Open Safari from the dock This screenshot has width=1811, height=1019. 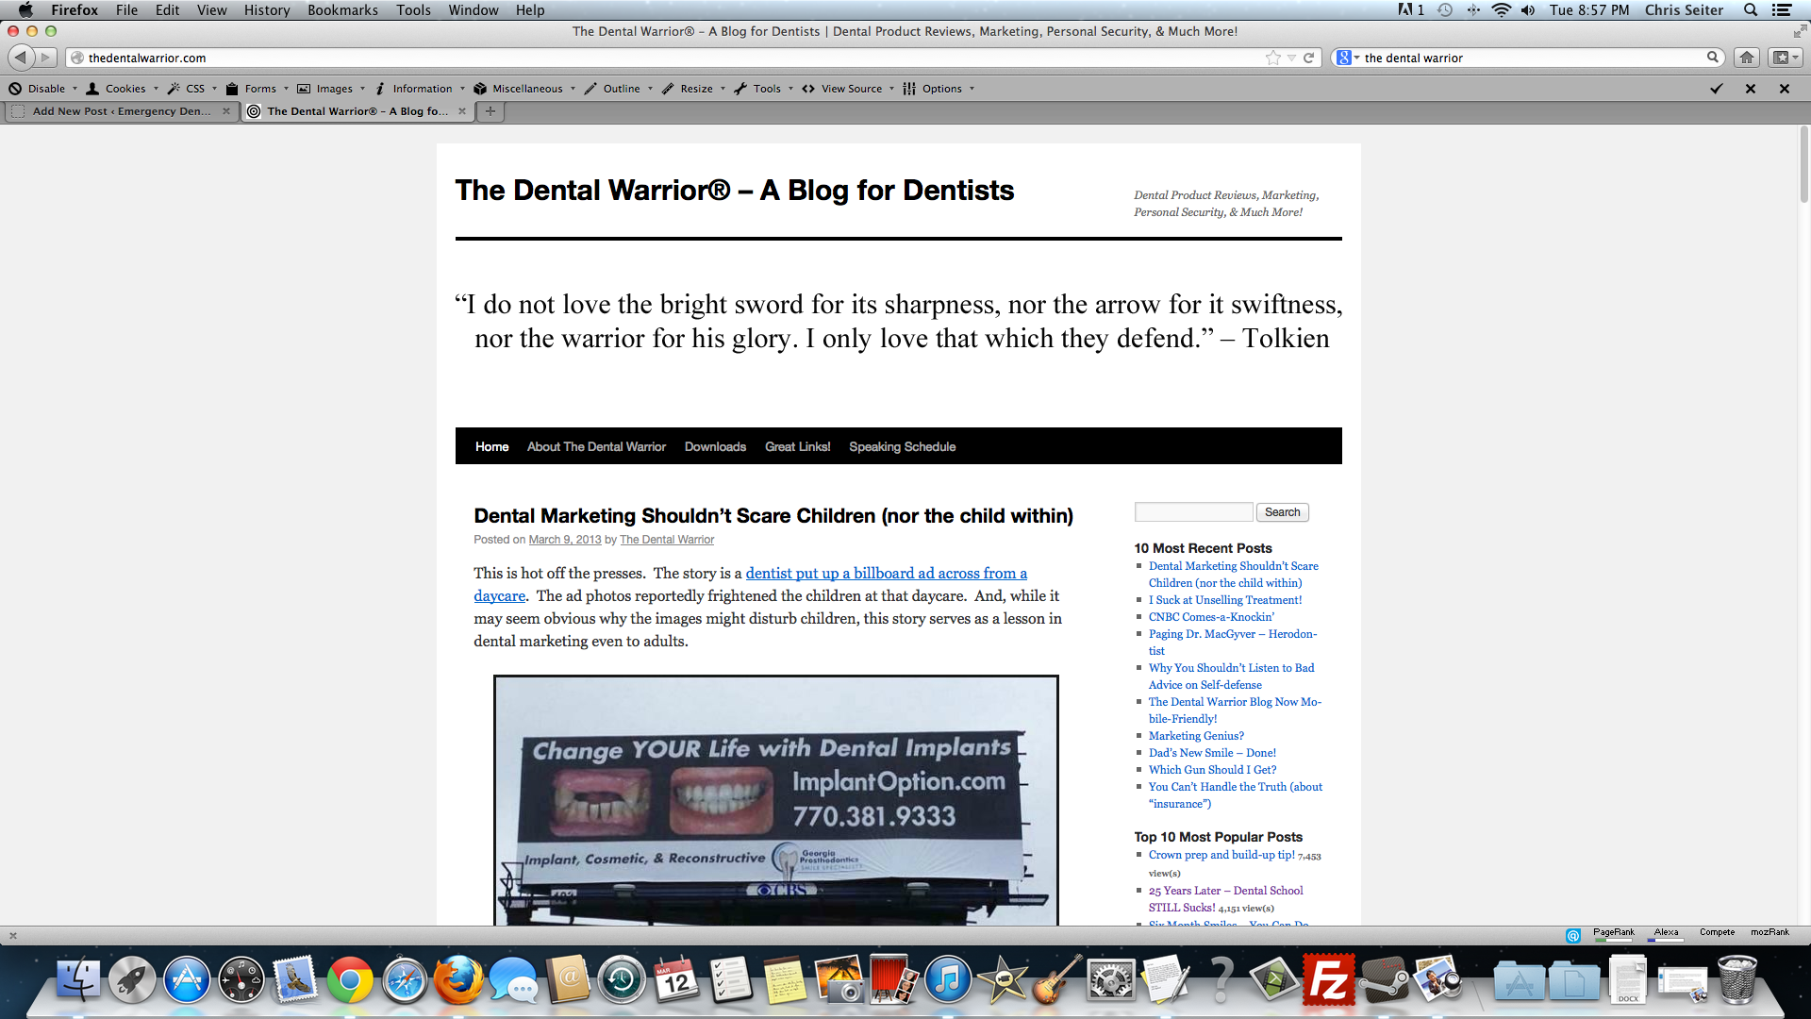[x=405, y=979]
